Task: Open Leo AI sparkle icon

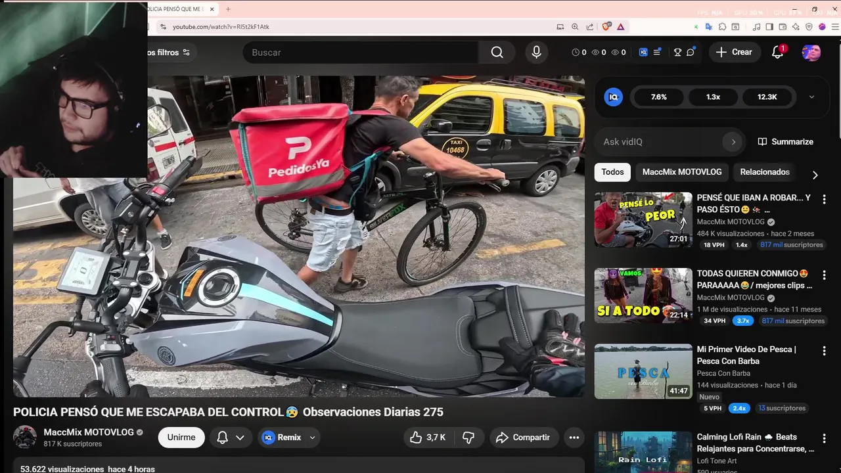Action: coord(796,27)
